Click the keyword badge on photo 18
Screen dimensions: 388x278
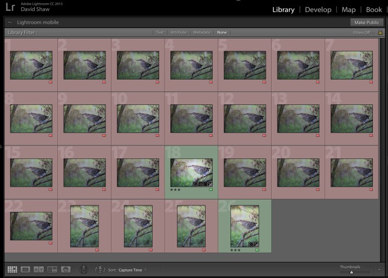point(196,184)
